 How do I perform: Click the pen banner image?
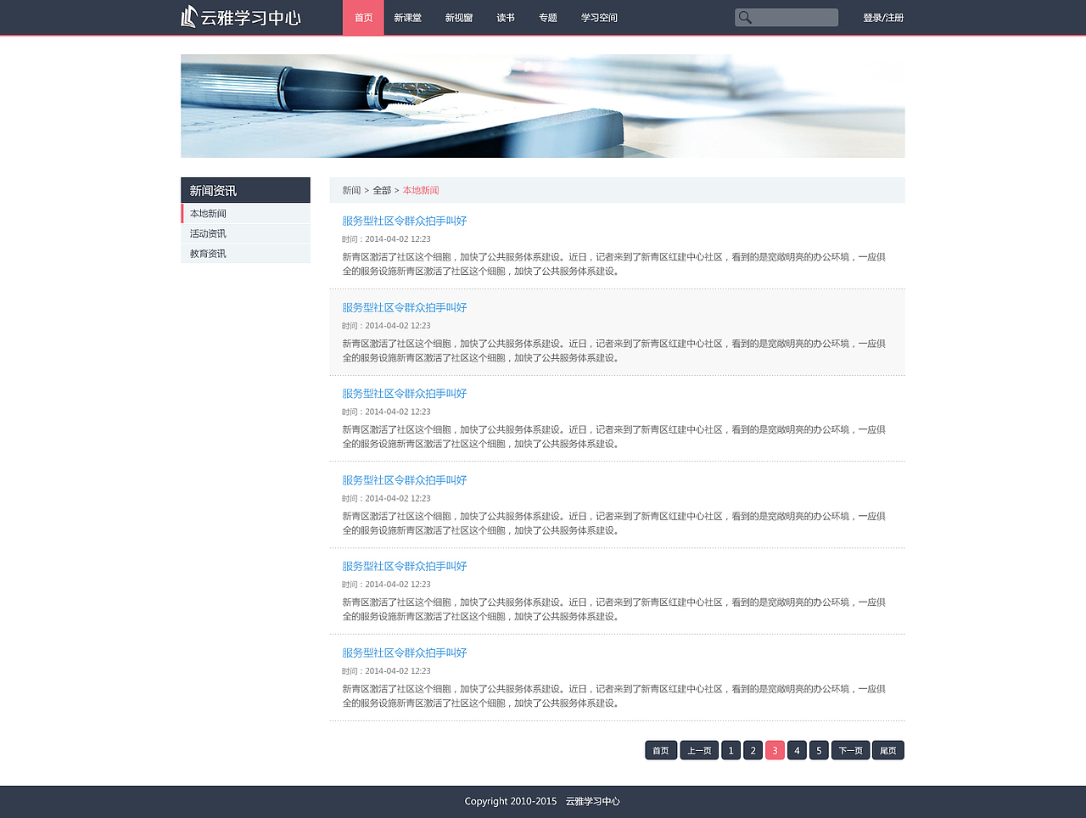pyautogui.click(x=543, y=106)
